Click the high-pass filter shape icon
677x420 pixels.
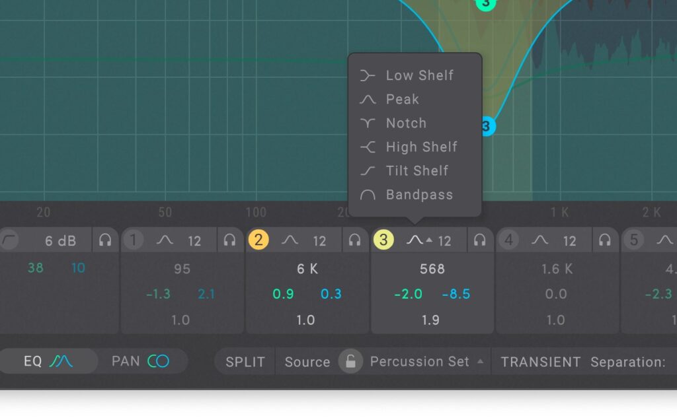(x=9, y=240)
